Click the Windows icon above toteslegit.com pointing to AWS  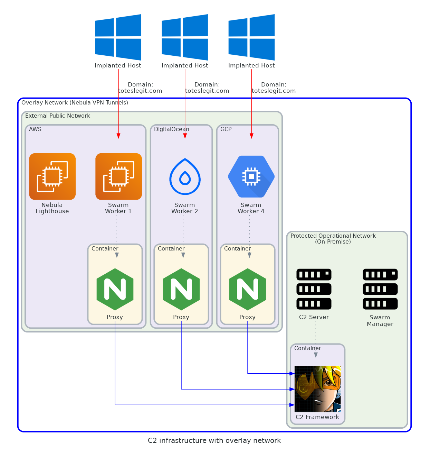pyautogui.click(x=118, y=37)
